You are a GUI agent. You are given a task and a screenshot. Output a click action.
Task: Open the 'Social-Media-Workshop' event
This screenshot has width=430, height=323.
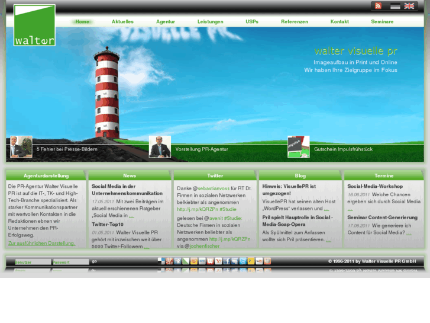[x=375, y=186]
